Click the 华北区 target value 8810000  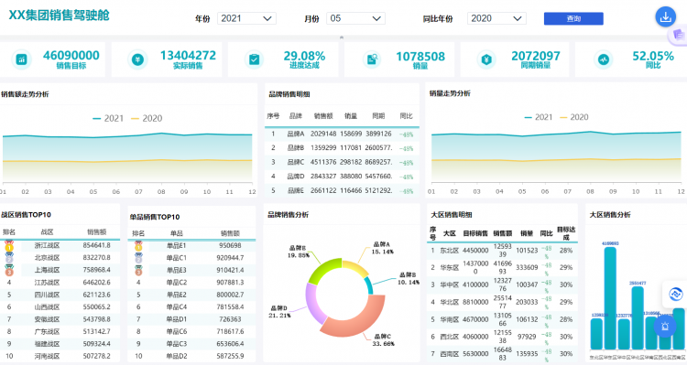475,302
